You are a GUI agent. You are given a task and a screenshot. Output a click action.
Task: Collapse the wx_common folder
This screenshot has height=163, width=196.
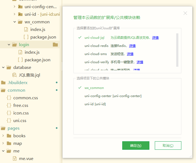(x=15, y=22)
